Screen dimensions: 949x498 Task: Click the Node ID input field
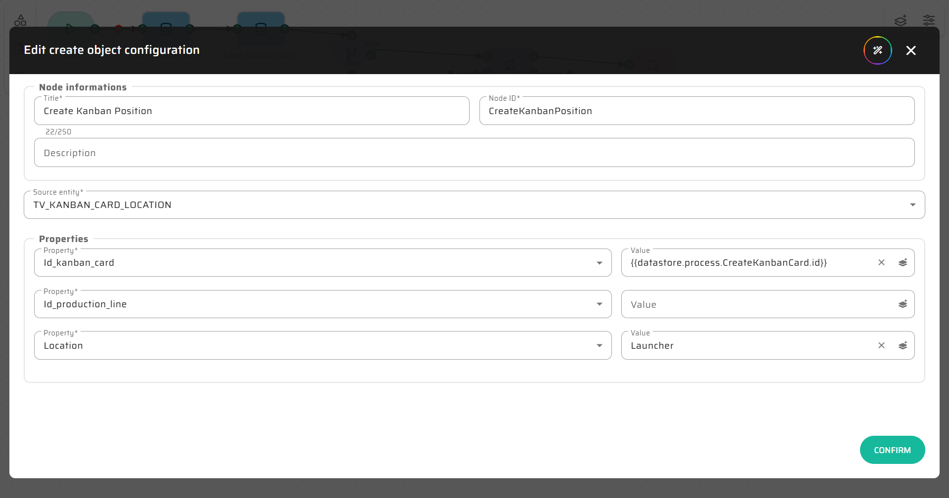(696, 111)
